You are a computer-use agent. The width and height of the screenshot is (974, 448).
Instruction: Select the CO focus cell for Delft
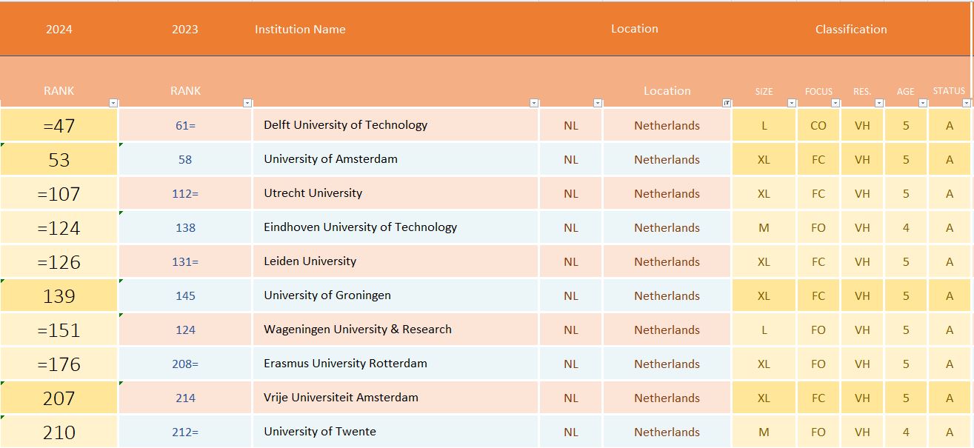(x=818, y=126)
